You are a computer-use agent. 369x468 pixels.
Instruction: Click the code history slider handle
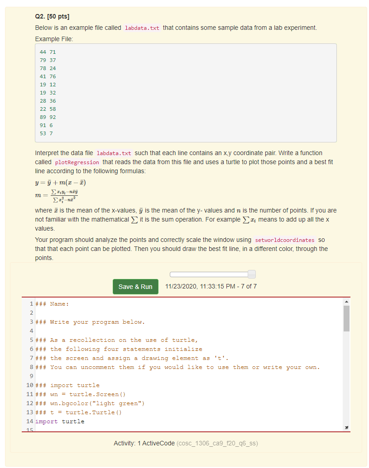[x=252, y=274]
